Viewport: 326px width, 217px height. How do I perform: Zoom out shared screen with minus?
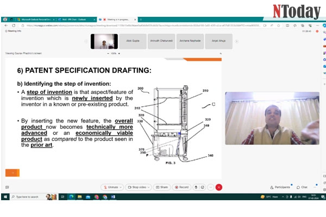(x=108, y=53)
